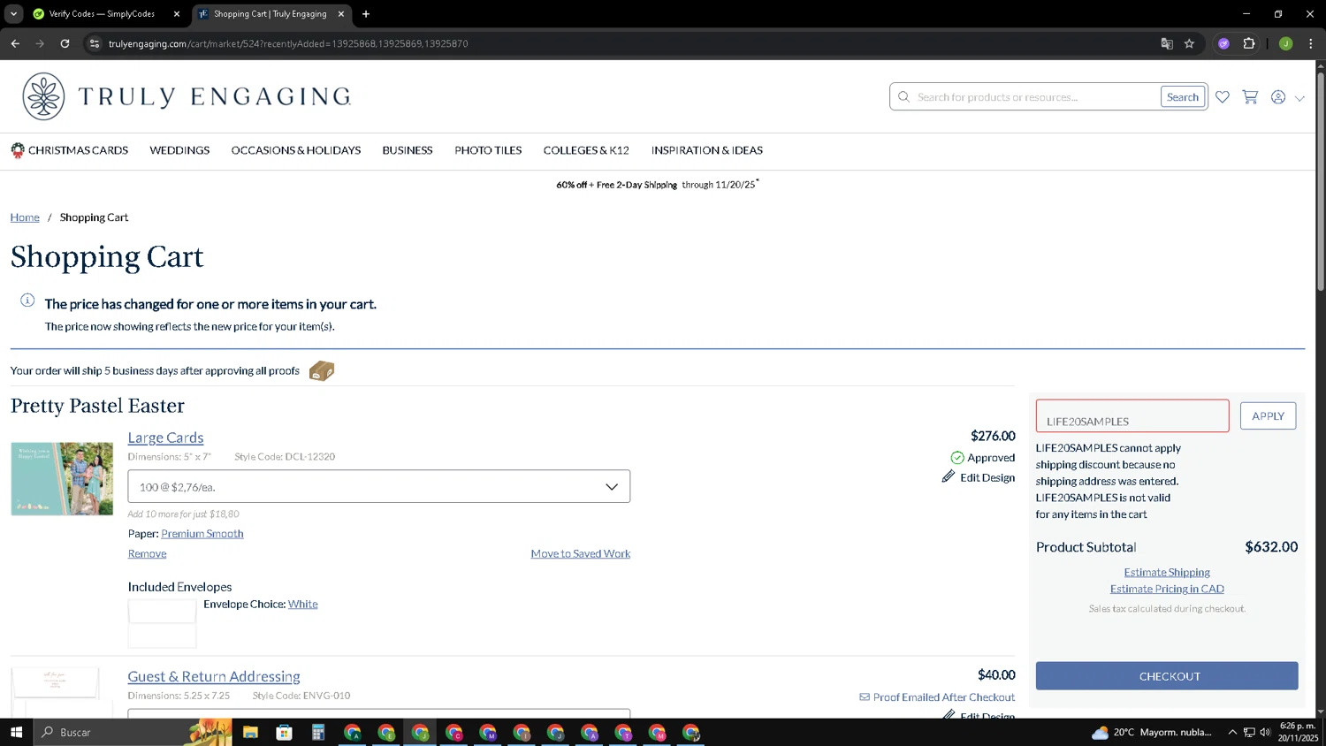Click the shipping box icon
This screenshot has width=1326, height=746.
322,370
